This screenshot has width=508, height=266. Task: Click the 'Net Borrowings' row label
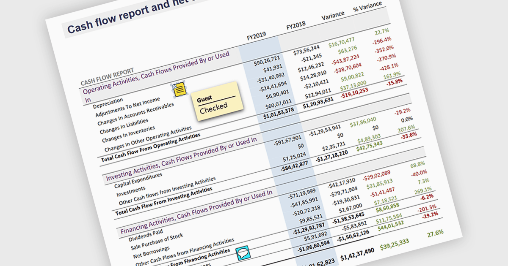[152, 253]
